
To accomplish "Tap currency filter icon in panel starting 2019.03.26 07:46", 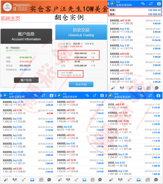I will pyautogui.click(x=87, y=96).
